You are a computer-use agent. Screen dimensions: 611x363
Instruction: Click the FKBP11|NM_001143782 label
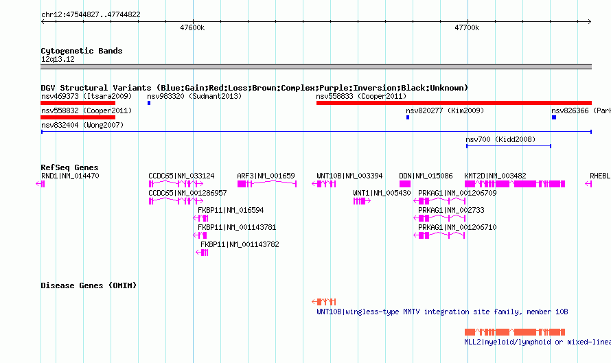pos(240,244)
